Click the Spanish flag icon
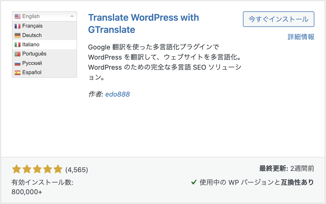Viewport: 326px width, 204px height. pyautogui.click(x=18, y=72)
